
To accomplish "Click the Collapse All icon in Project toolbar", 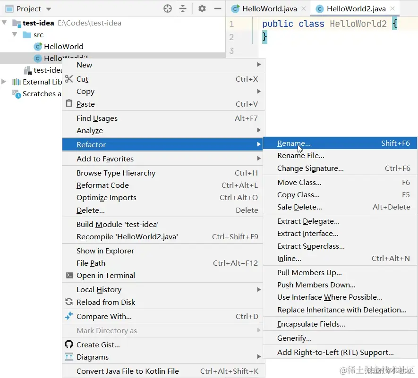I will pyautogui.click(x=183, y=9).
